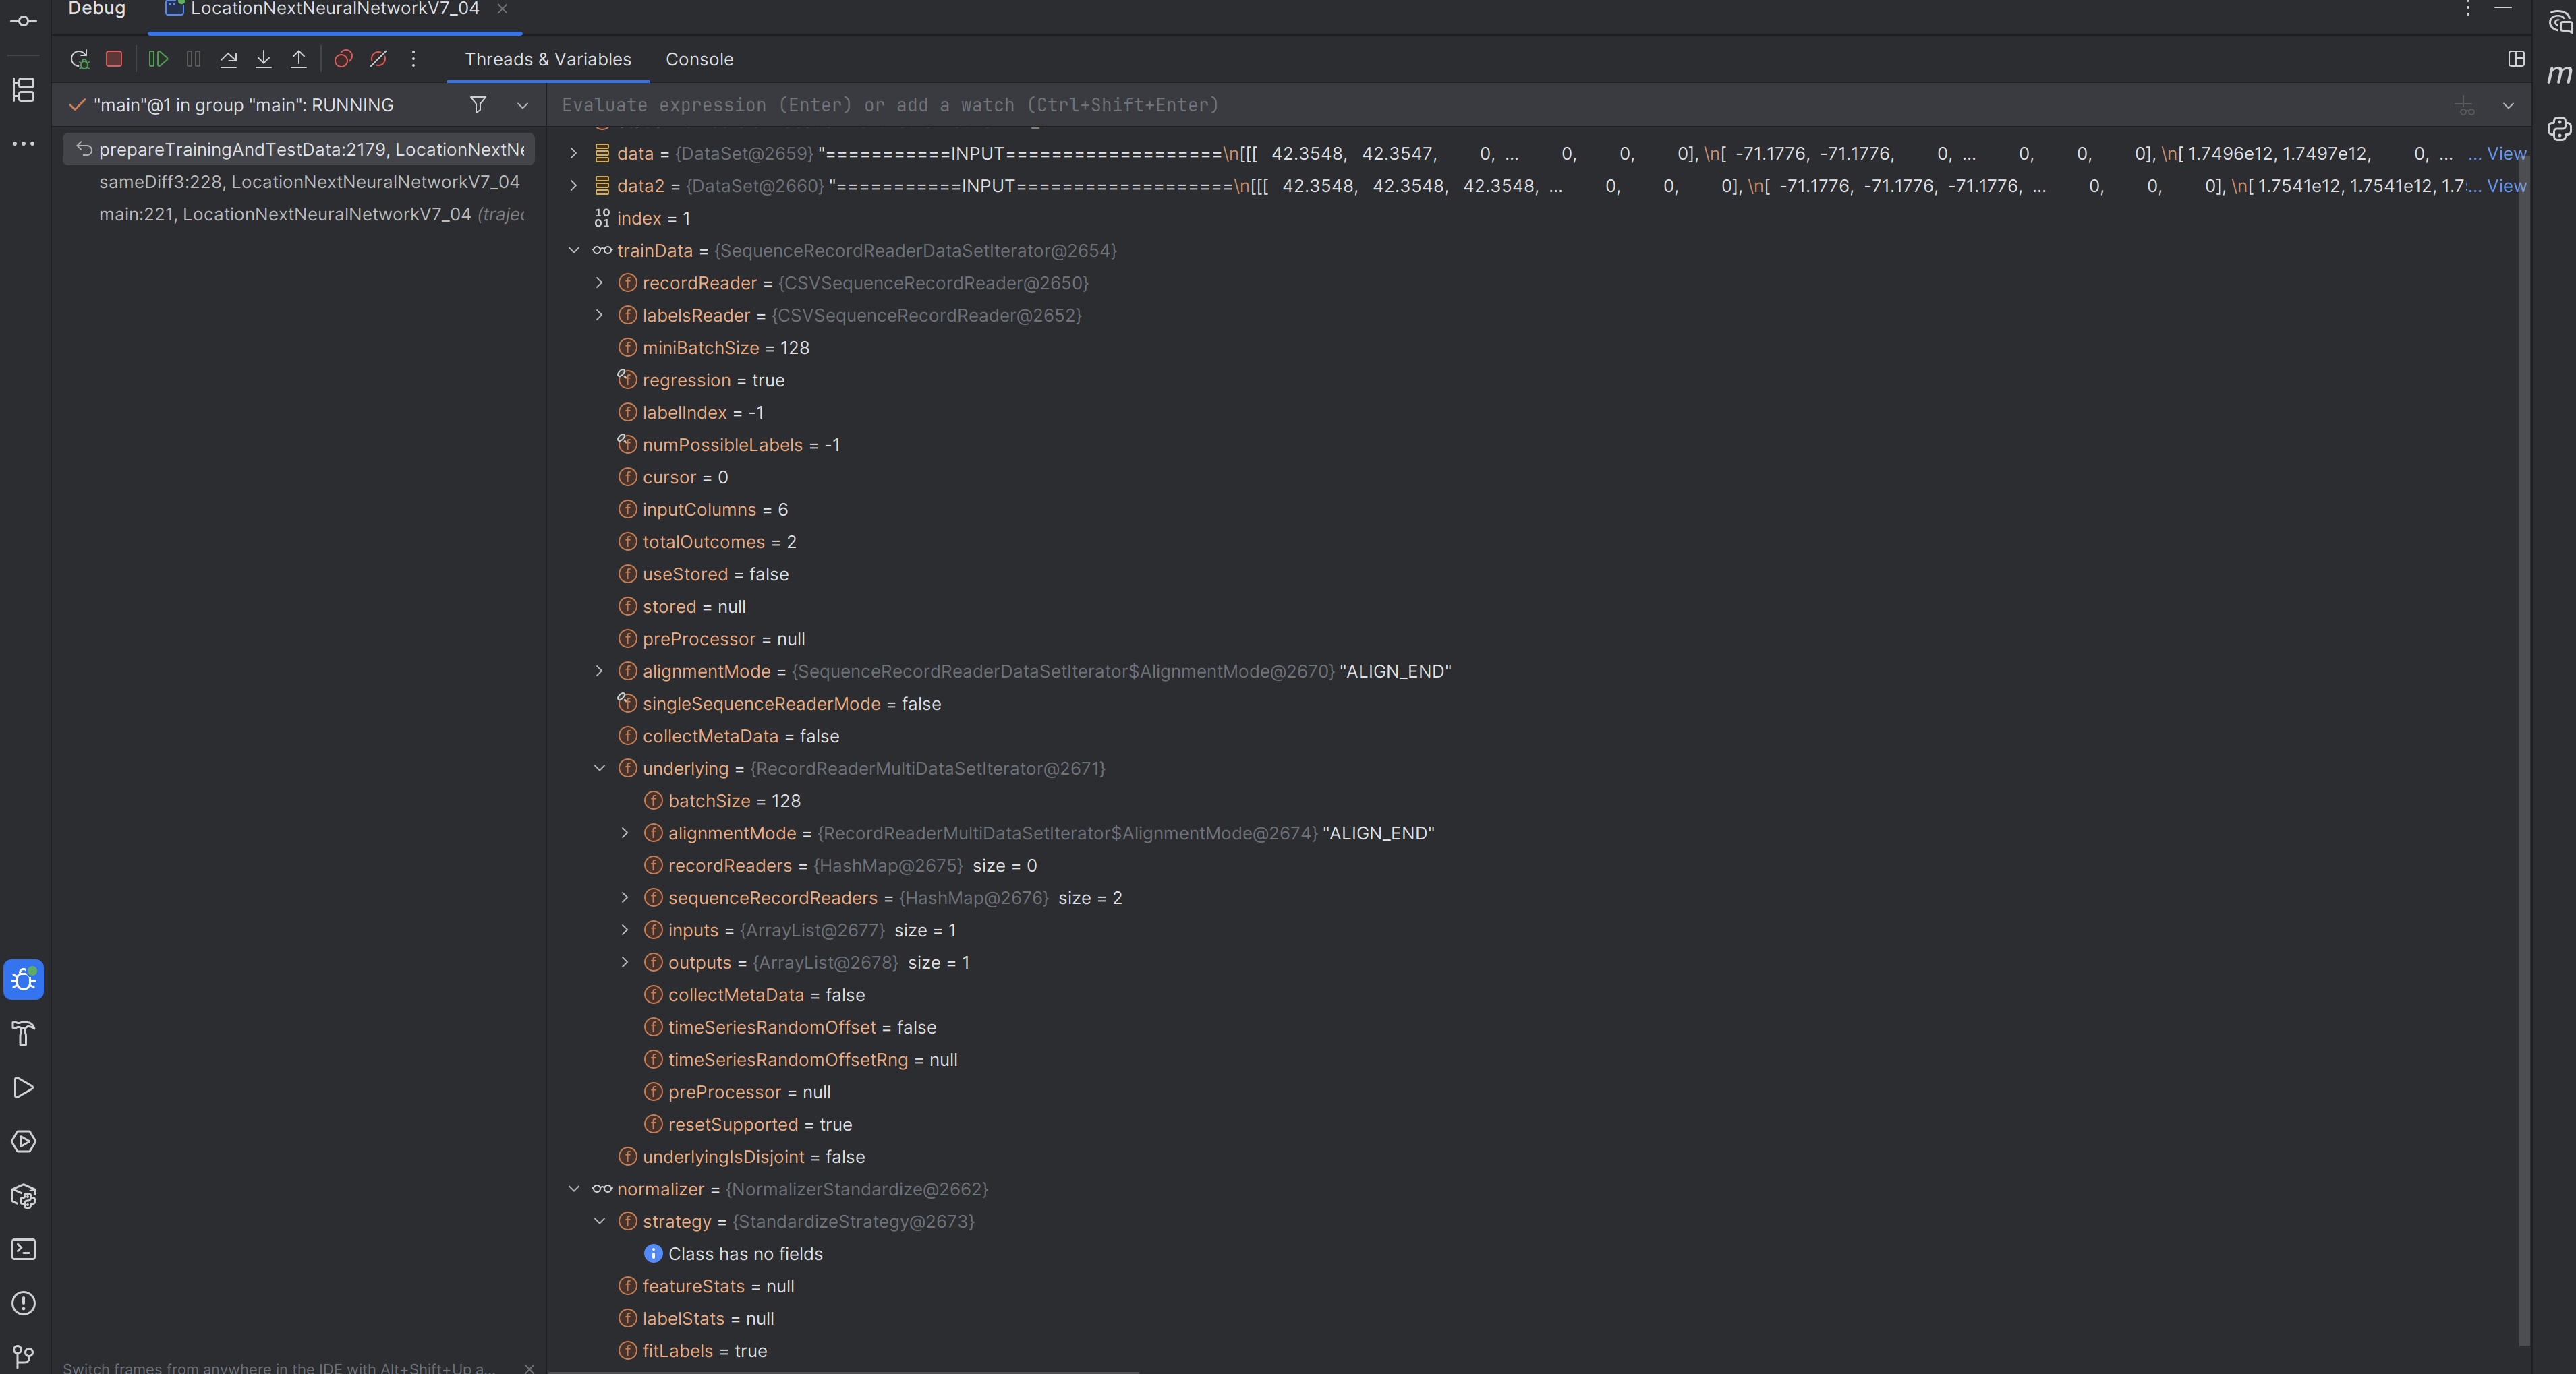Viewport: 2576px width, 1374px height.
Task: Stop the debug session
Action: coord(114,59)
